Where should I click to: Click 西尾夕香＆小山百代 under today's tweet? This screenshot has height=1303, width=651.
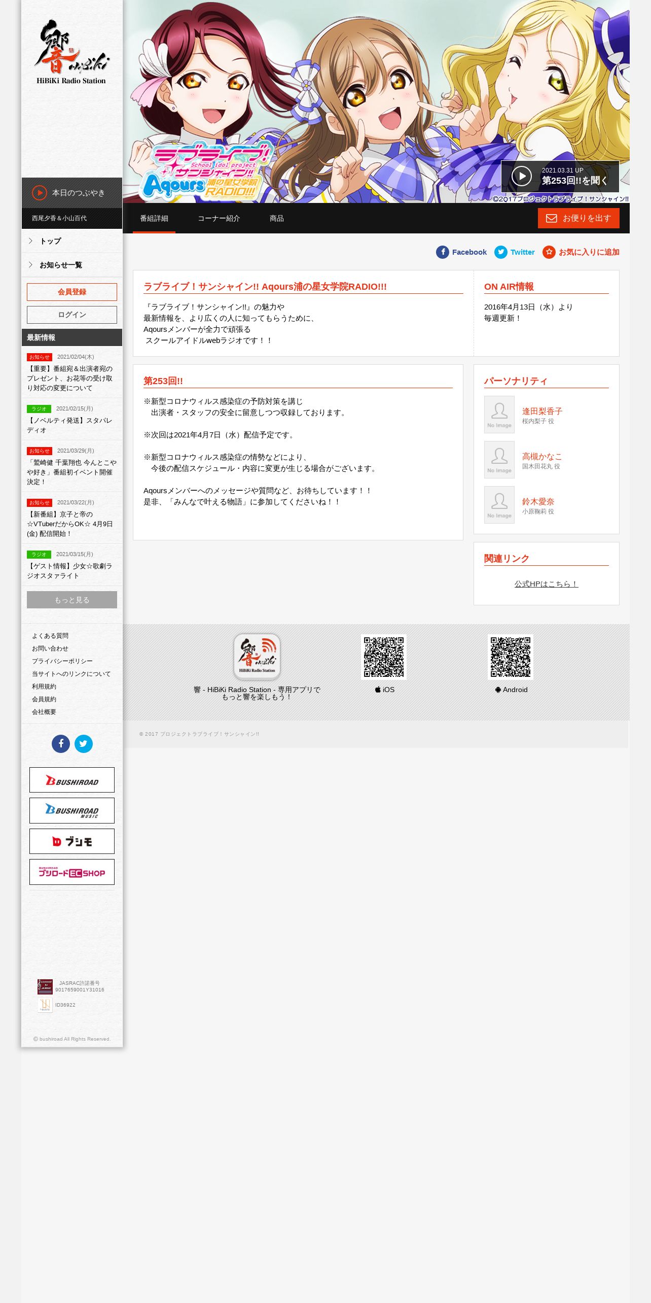point(59,218)
